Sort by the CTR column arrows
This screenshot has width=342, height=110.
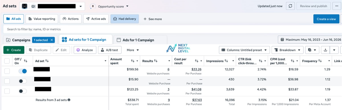[260, 61]
